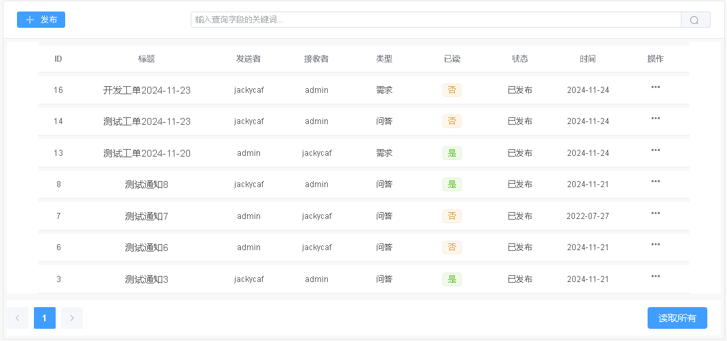
Task: Go to the next page arrow
Action: point(72,318)
